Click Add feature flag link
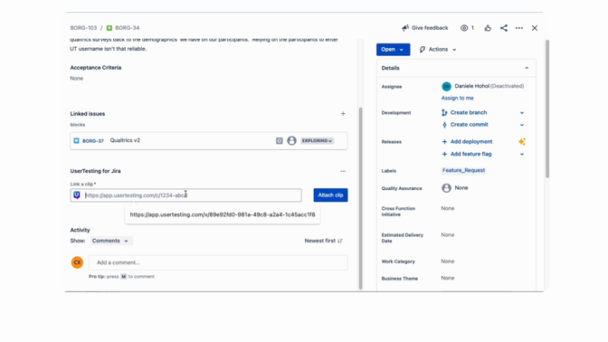The height and width of the screenshot is (342, 608). pyautogui.click(x=470, y=154)
